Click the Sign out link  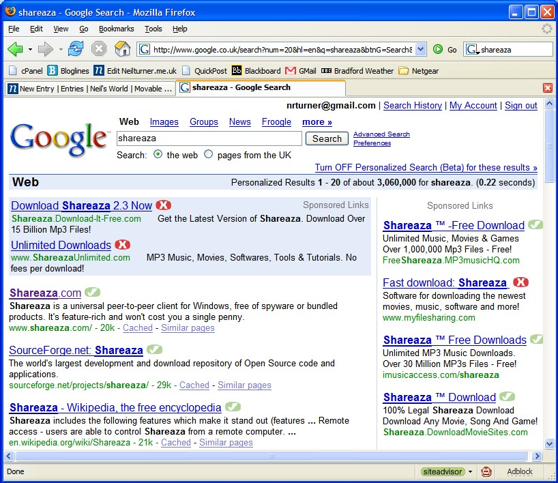point(521,105)
